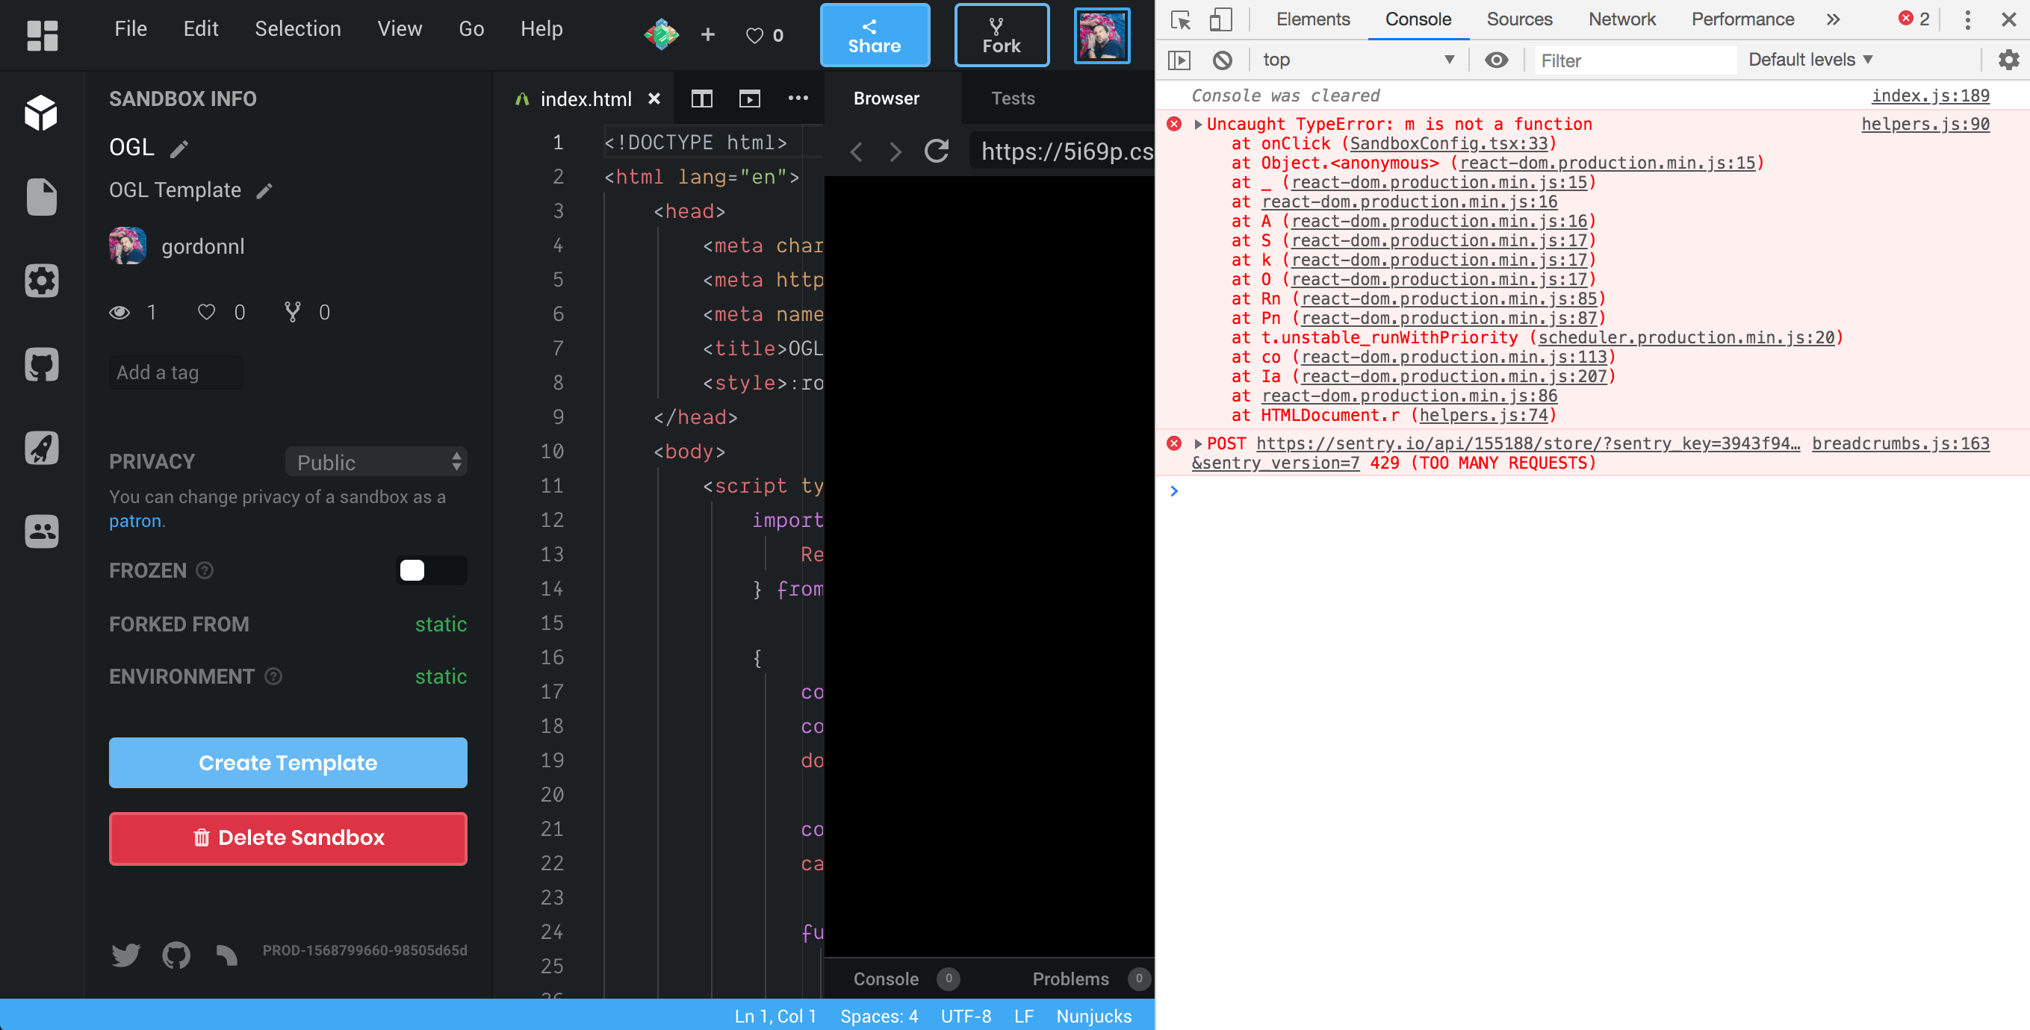Edit the OGL sandbox title pencil
The height and width of the screenshot is (1030, 2030).
tap(180, 149)
